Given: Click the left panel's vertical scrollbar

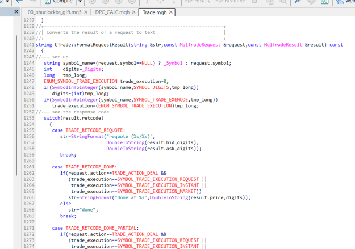Looking at the screenshot, I should pyautogui.click(x=16, y=105).
